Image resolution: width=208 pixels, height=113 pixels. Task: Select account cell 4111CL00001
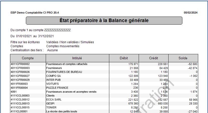coord(19,111)
